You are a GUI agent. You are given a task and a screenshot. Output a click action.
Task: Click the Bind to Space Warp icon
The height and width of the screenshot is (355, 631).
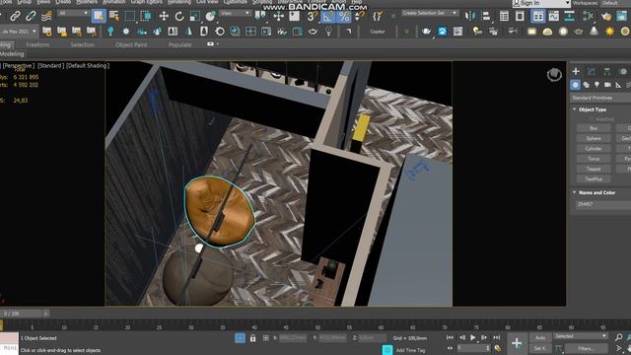pyautogui.click(x=46, y=16)
